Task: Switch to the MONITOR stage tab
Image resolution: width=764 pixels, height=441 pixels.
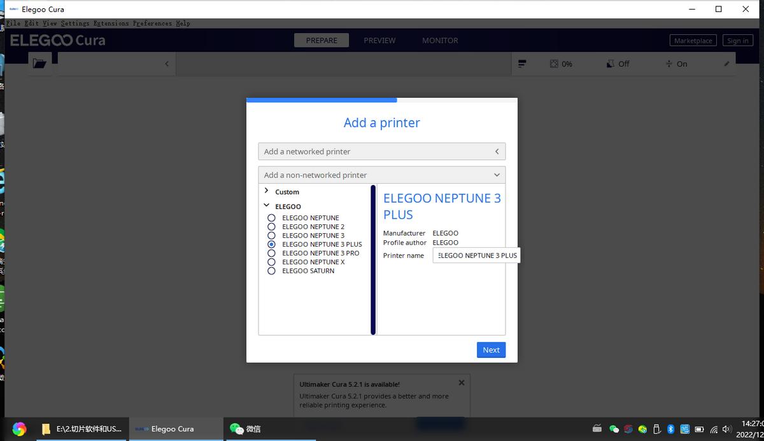Action: click(440, 40)
